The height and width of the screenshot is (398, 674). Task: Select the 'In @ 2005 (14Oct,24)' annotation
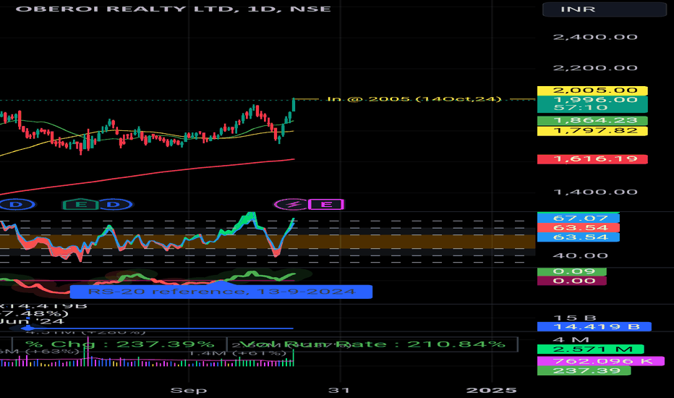(x=414, y=99)
